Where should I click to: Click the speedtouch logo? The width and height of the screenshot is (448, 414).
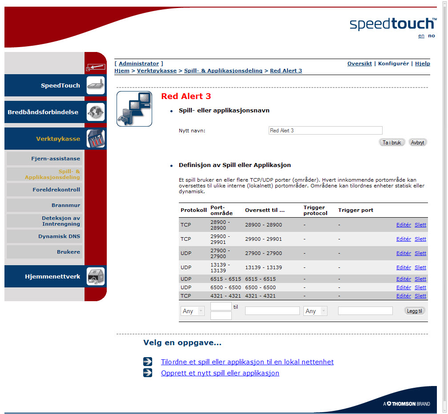[x=393, y=24]
